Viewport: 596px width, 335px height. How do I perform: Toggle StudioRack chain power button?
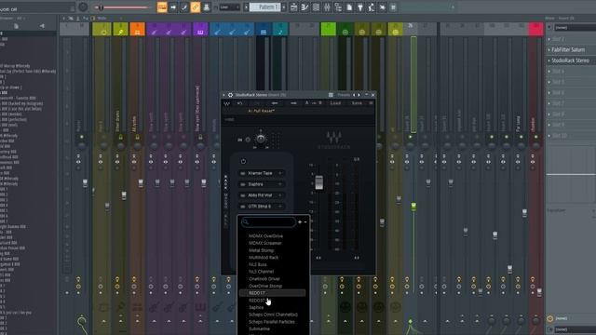point(243,161)
